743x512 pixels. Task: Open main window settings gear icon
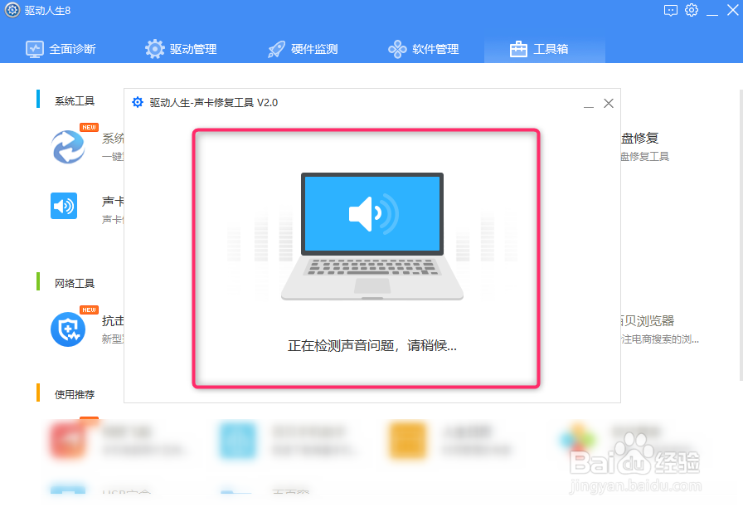(692, 10)
